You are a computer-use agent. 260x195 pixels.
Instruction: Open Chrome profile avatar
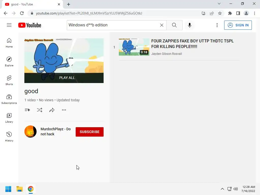[246, 13]
